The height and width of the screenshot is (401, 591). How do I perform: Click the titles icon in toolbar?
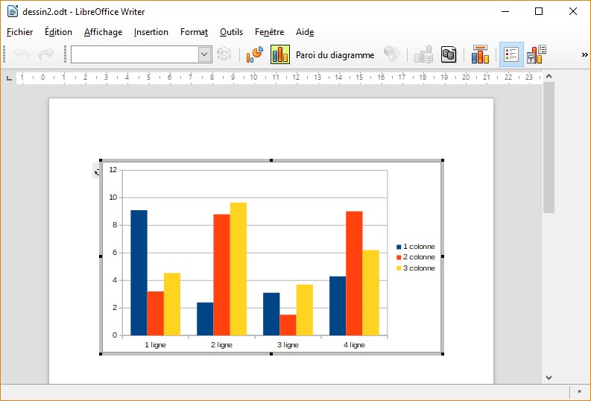tap(480, 54)
